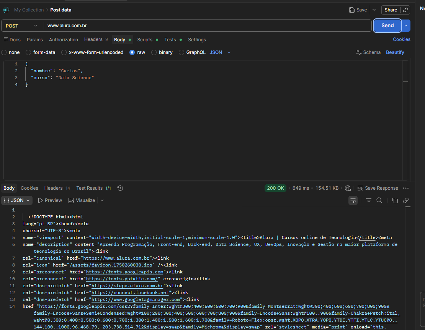Click the Beautify link
This screenshot has width=425, height=330.
[395, 52]
